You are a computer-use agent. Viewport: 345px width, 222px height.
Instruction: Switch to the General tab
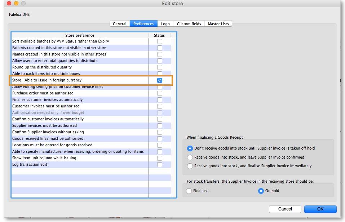coord(119,24)
